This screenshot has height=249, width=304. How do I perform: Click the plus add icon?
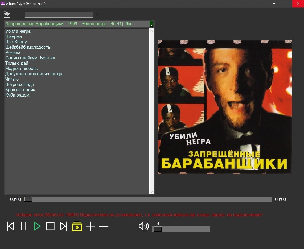90,226
